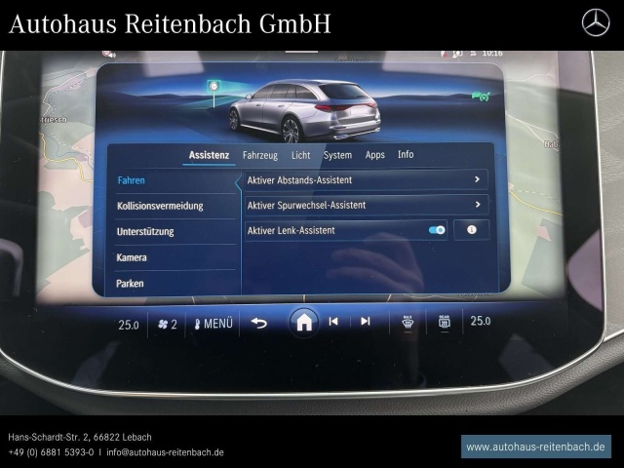Skip to previous track
Viewport: 624px width, 468px height.
(x=333, y=321)
